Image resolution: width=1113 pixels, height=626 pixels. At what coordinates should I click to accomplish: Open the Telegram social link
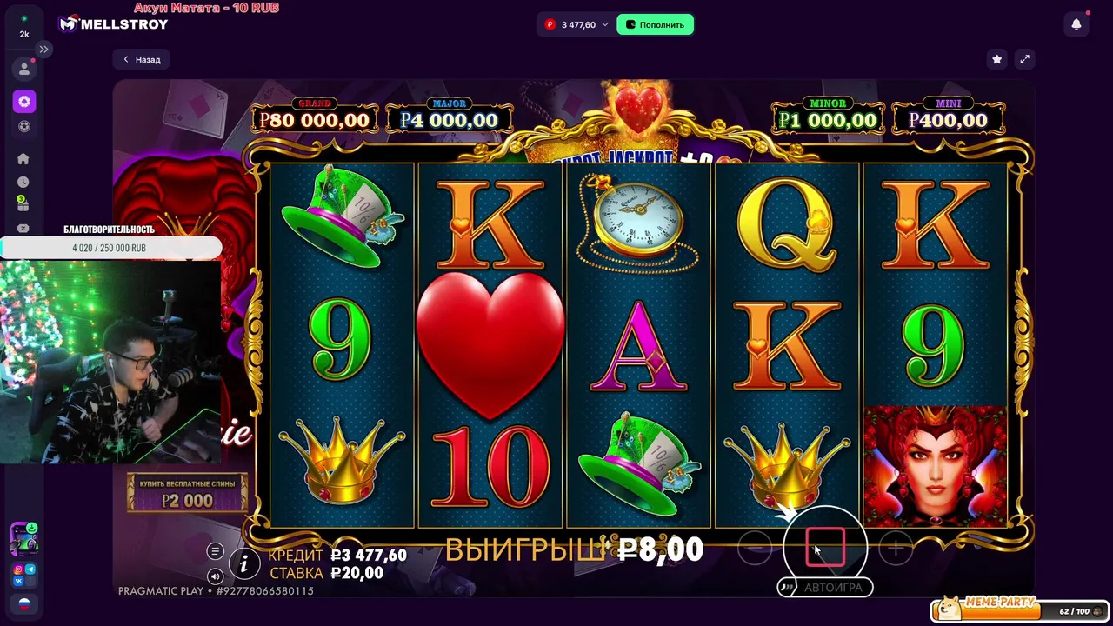(x=30, y=569)
